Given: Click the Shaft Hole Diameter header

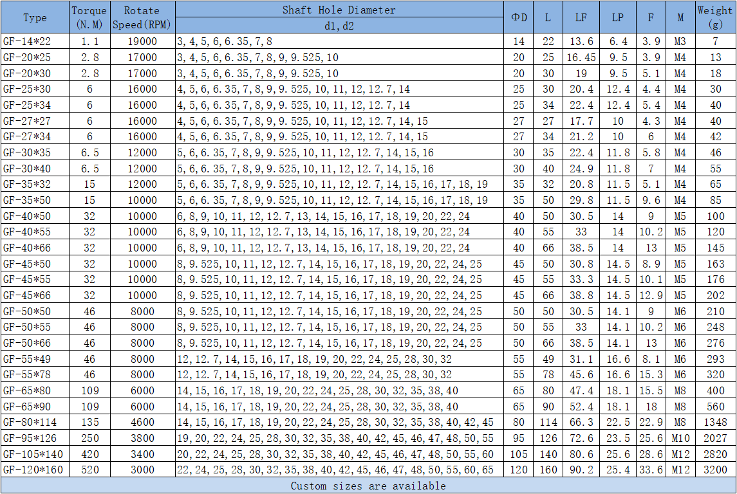Looking at the screenshot, I should click(339, 10).
